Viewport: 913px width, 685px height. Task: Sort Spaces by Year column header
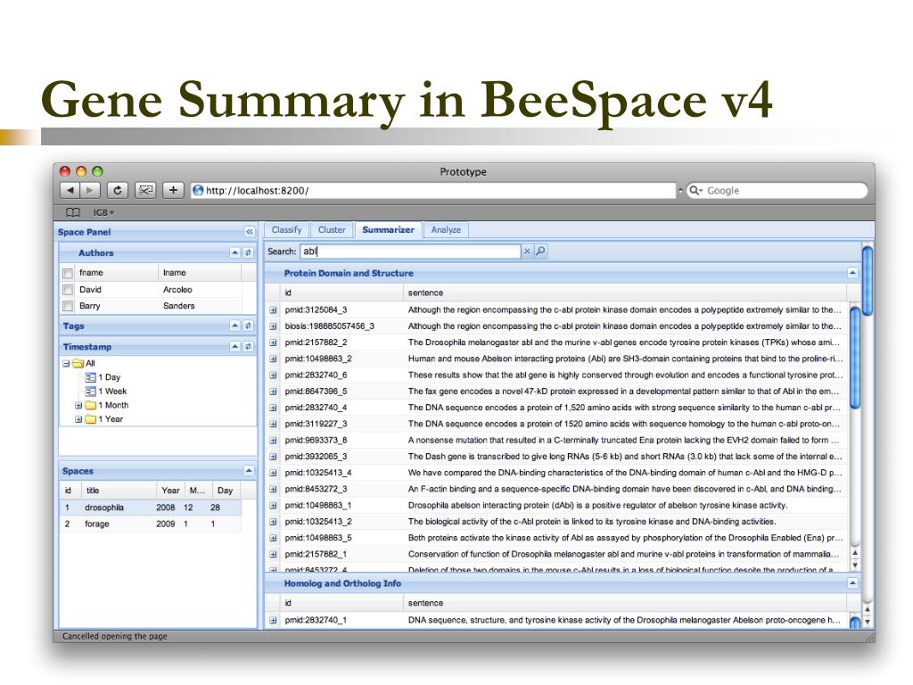pyautogui.click(x=170, y=491)
